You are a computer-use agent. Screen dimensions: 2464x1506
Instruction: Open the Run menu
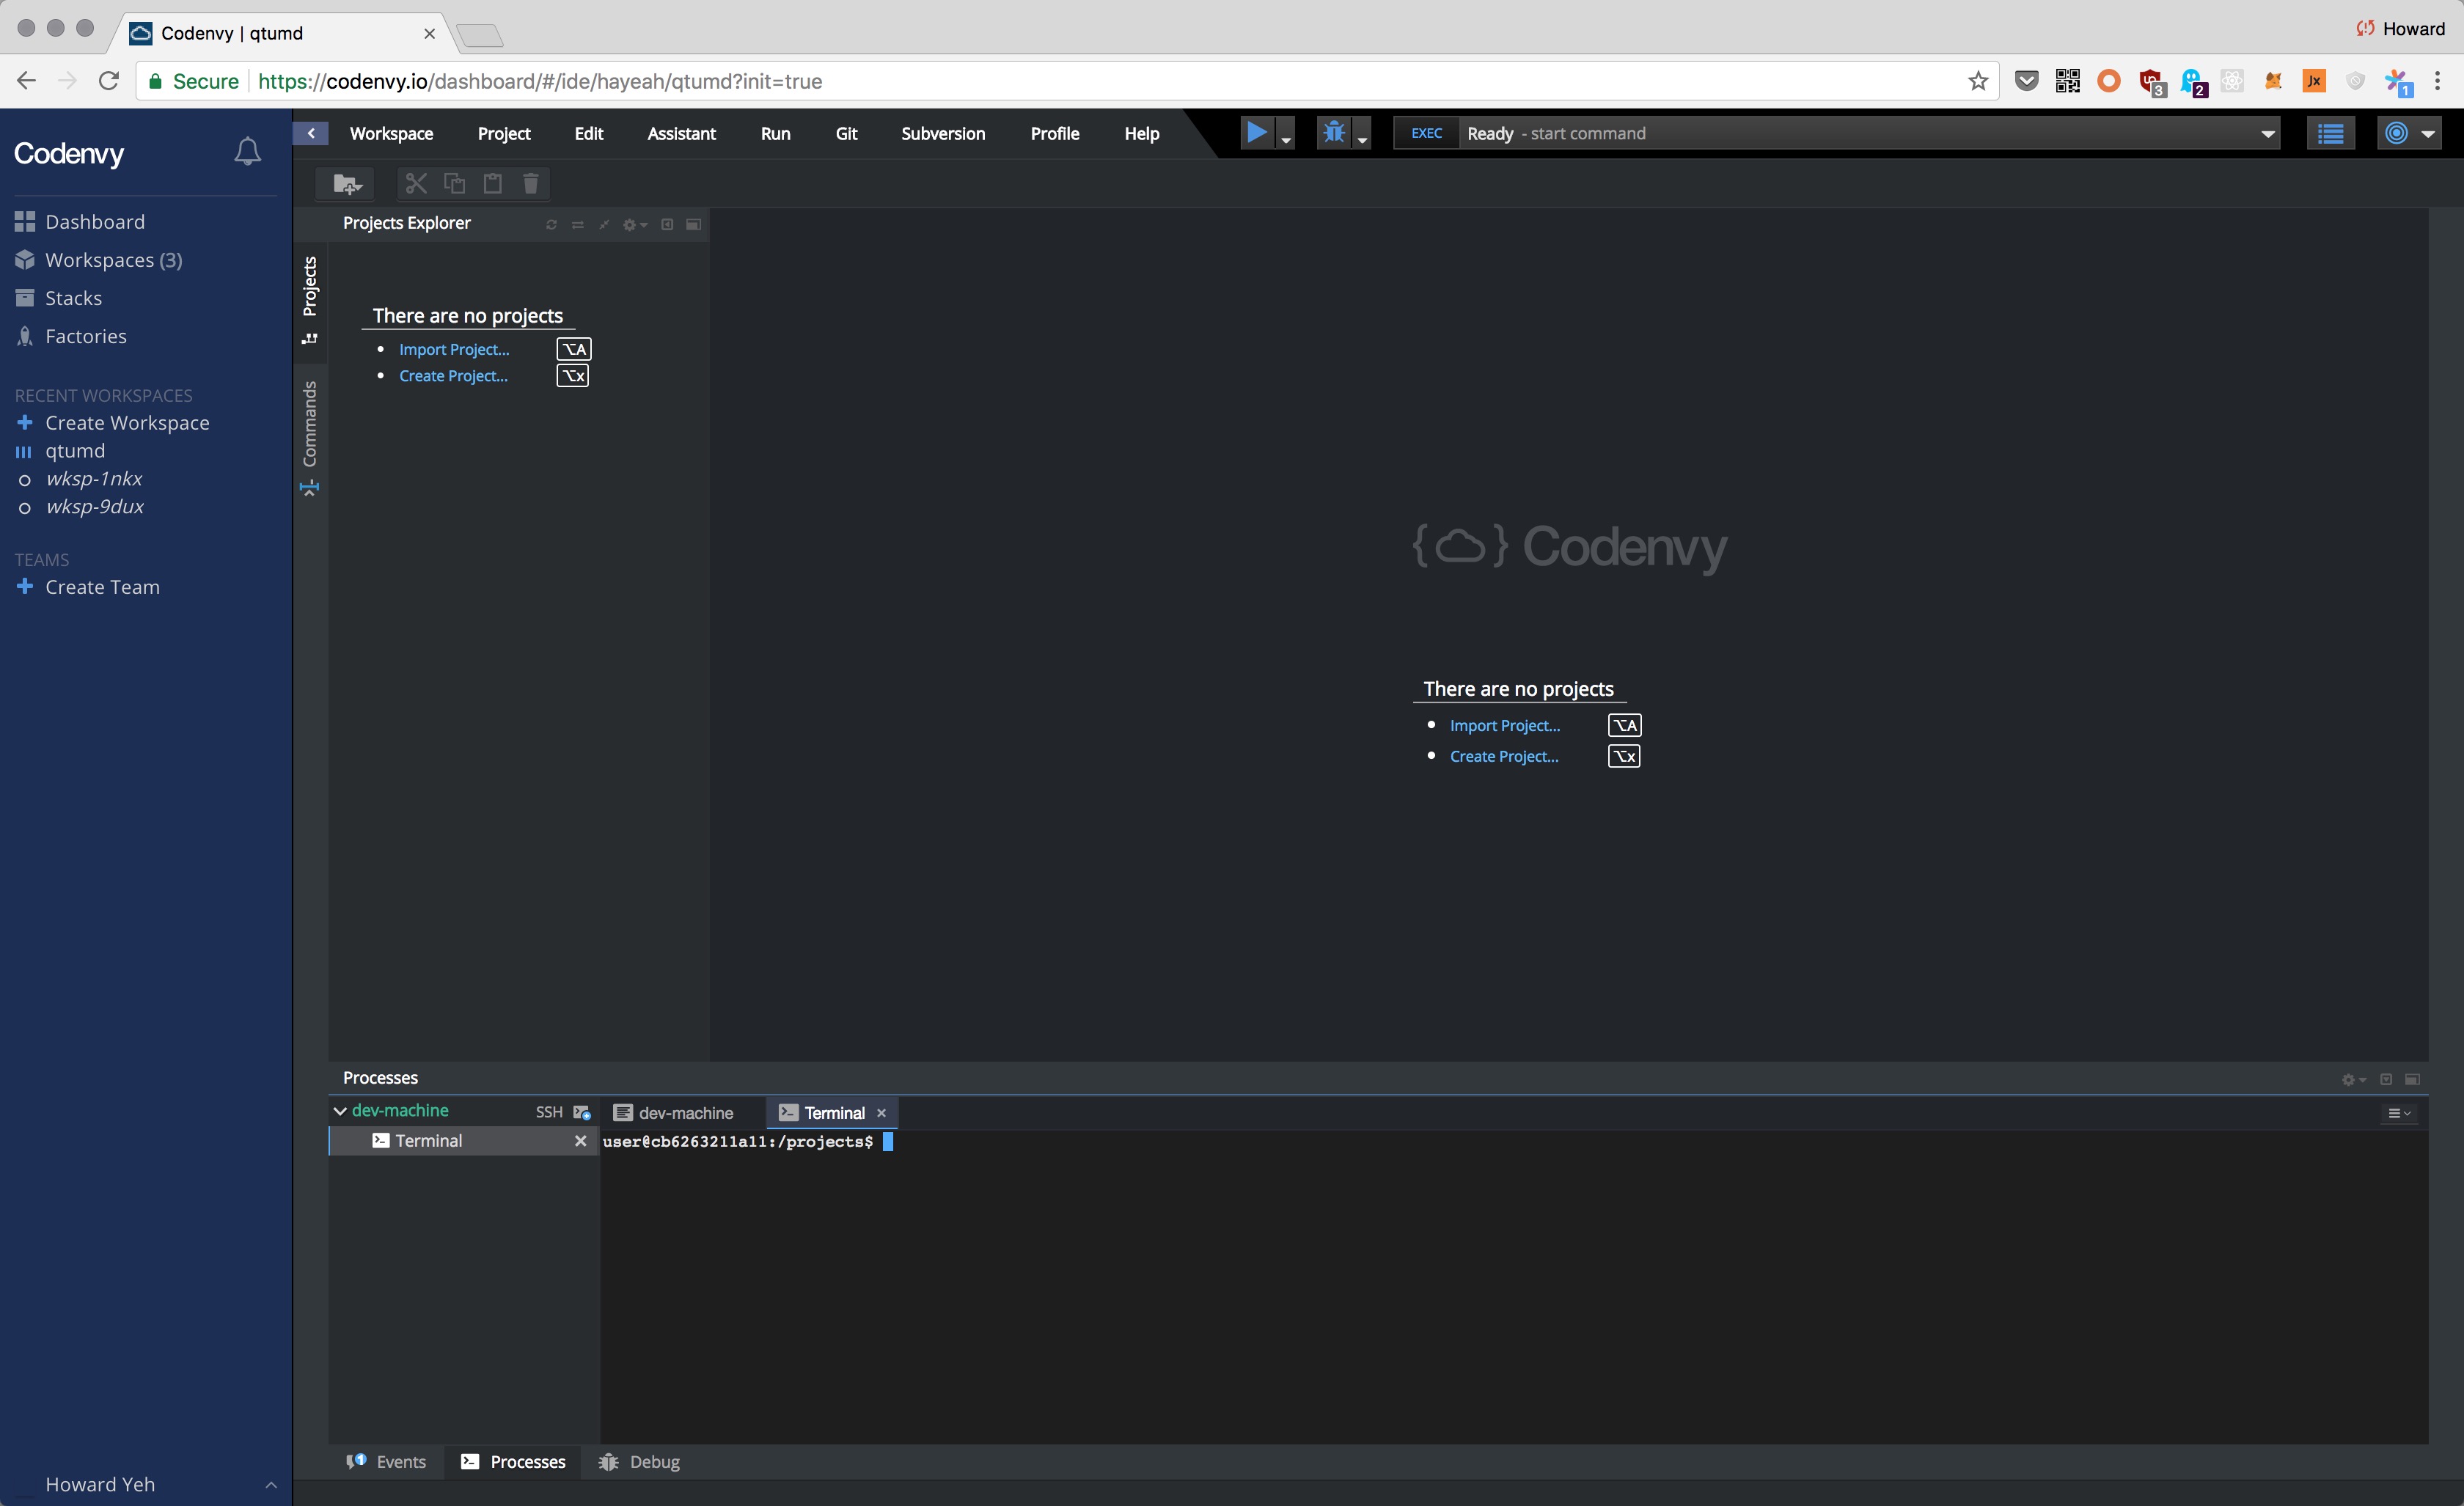(775, 134)
